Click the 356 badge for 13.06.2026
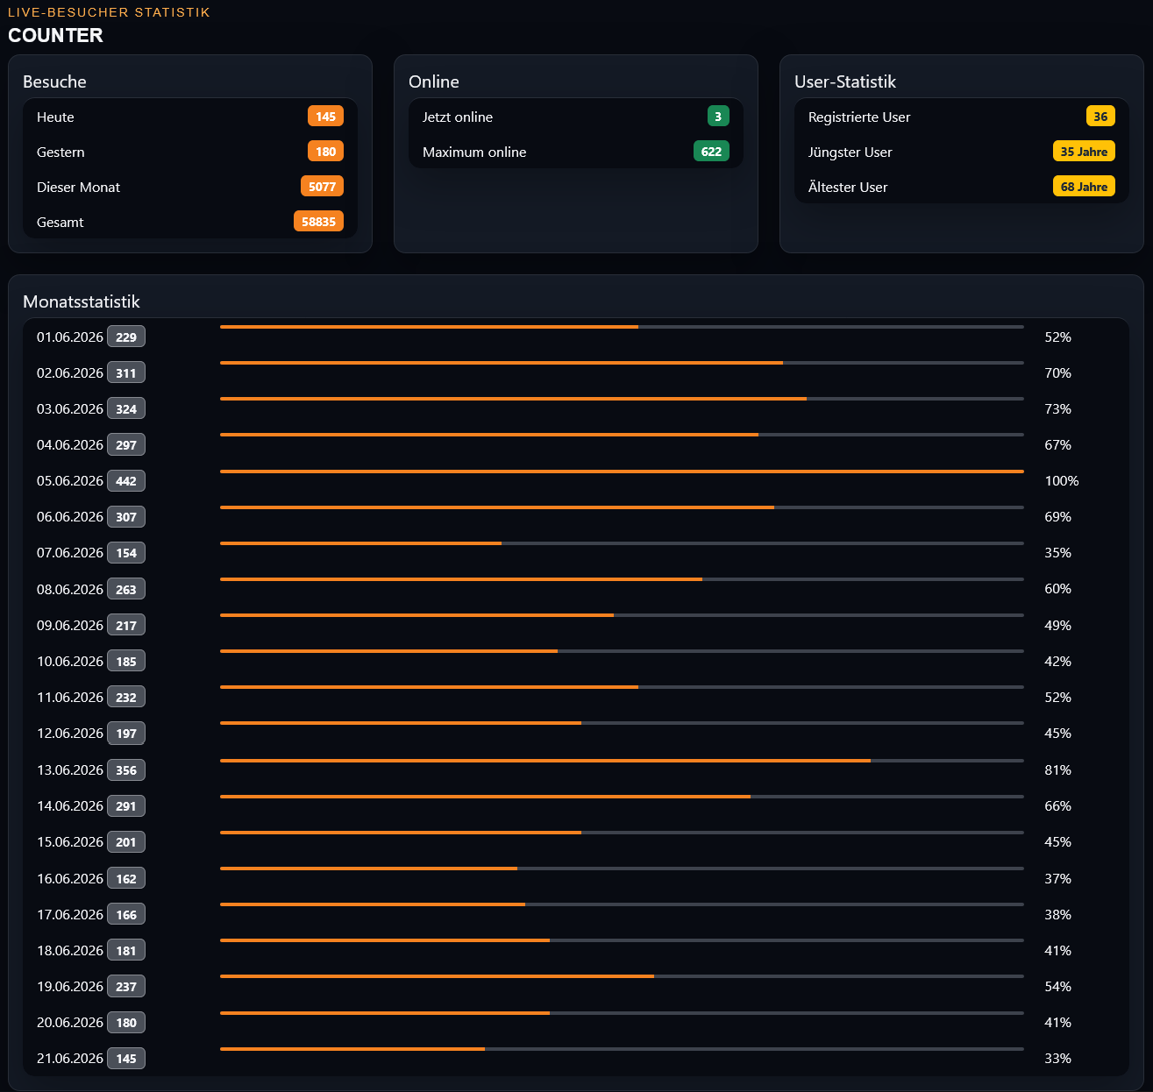This screenshot has height=1092, width=1153. (126, 770)
